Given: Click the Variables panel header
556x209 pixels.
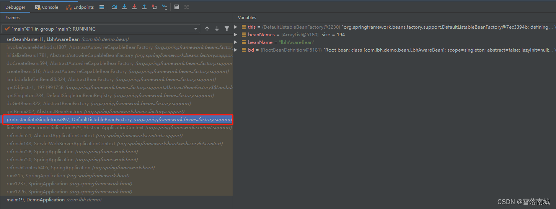Looking at the screenshot, I should [247, 18].
